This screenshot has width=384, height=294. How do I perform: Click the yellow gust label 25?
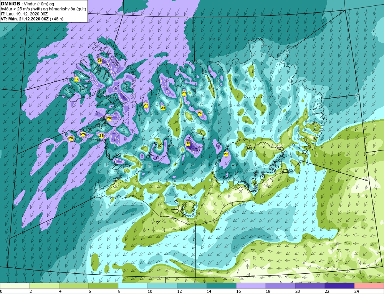pos(163,108)
